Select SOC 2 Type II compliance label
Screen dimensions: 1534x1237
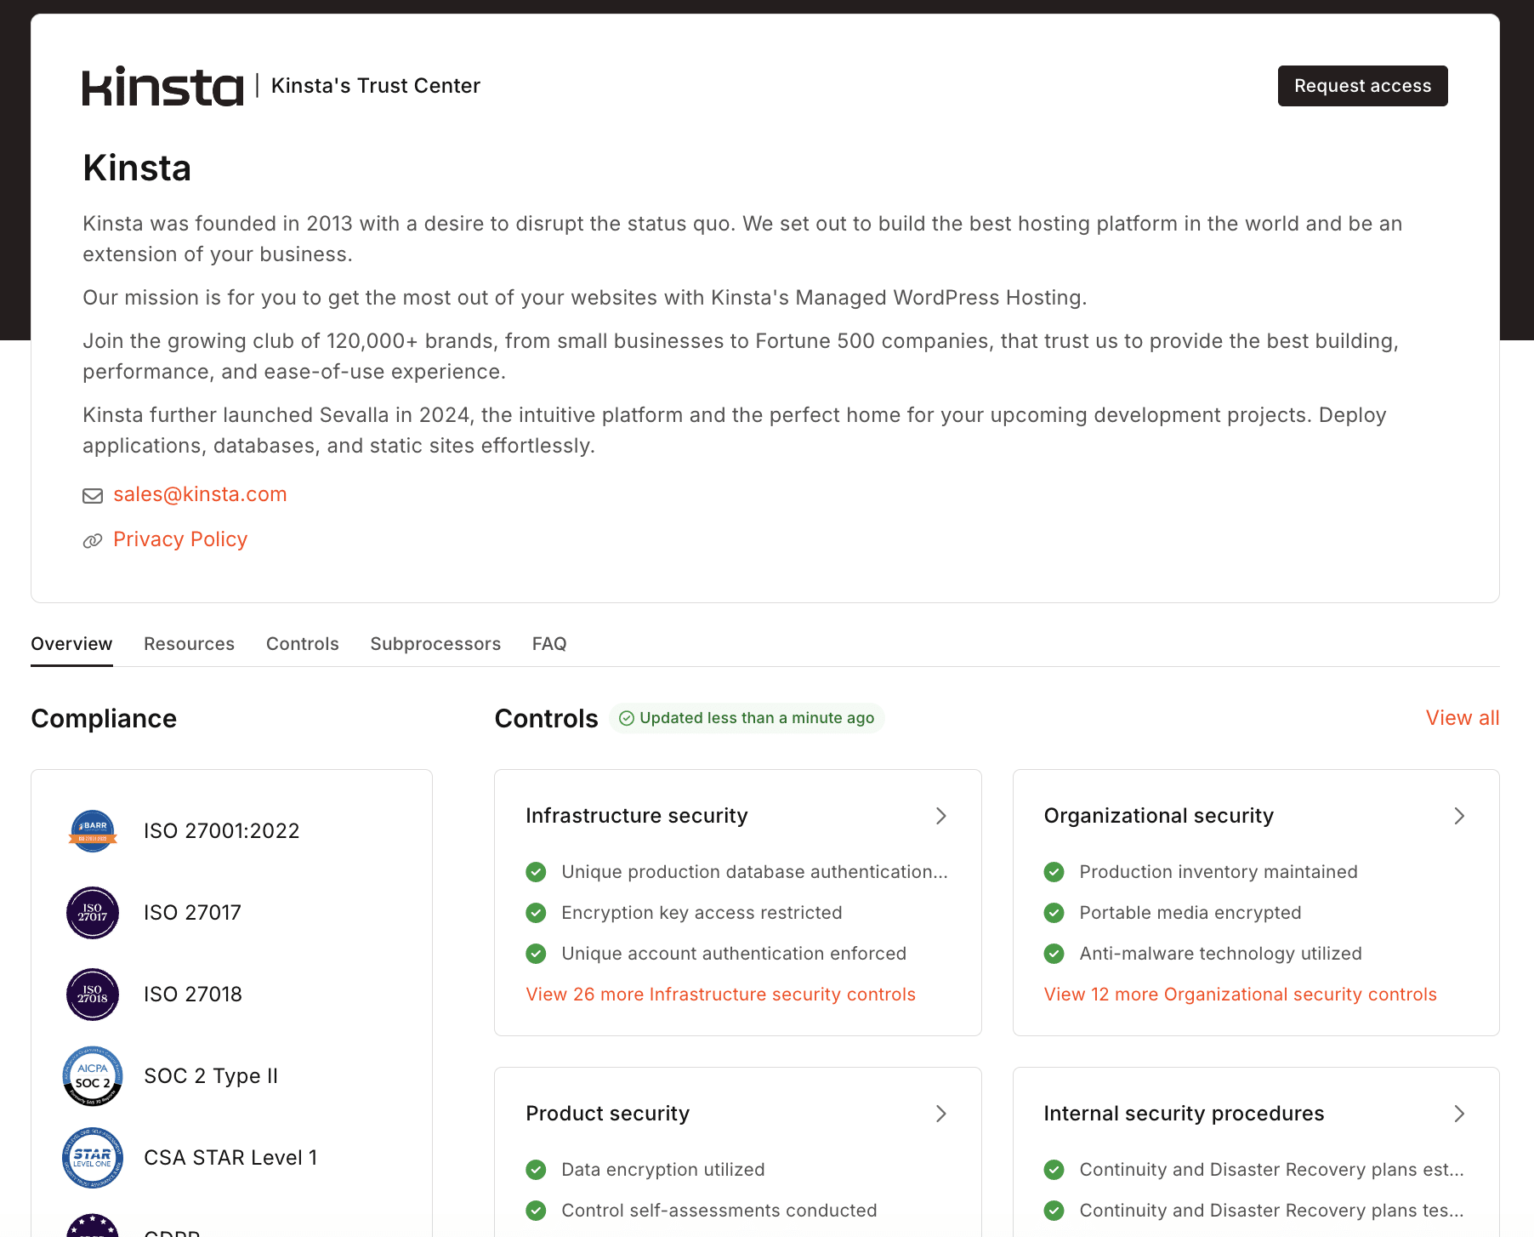pos(211,1076)
